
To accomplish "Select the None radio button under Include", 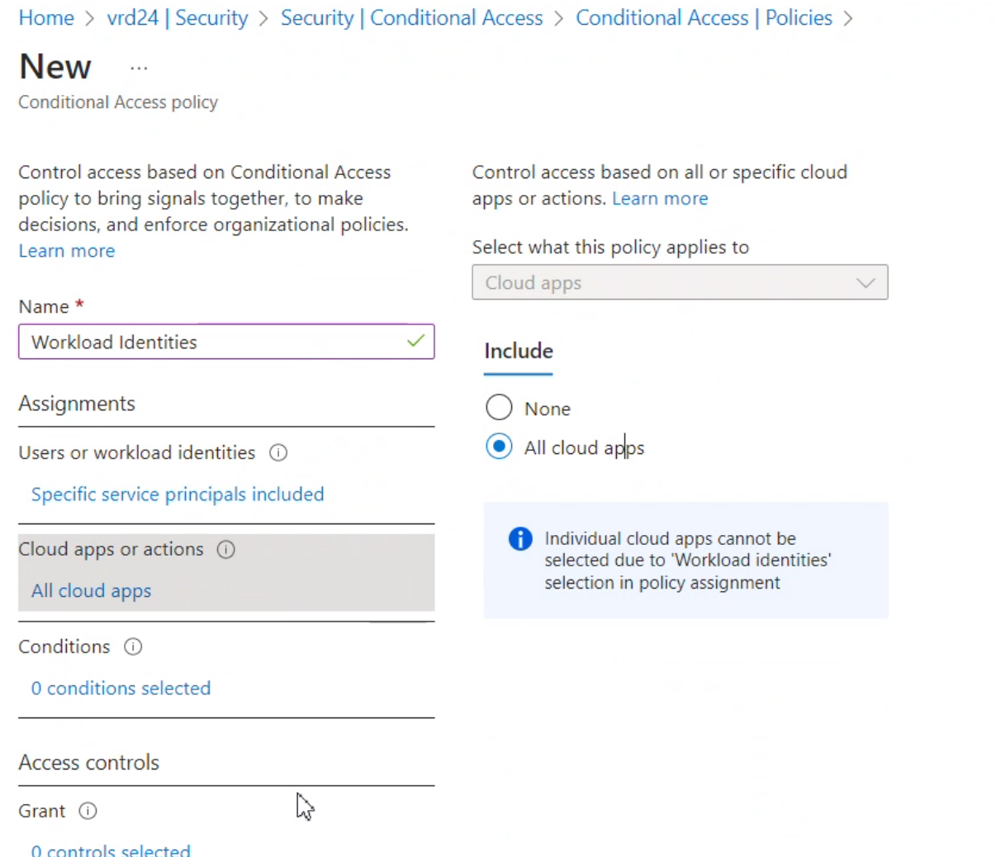I will click(499, 407).
